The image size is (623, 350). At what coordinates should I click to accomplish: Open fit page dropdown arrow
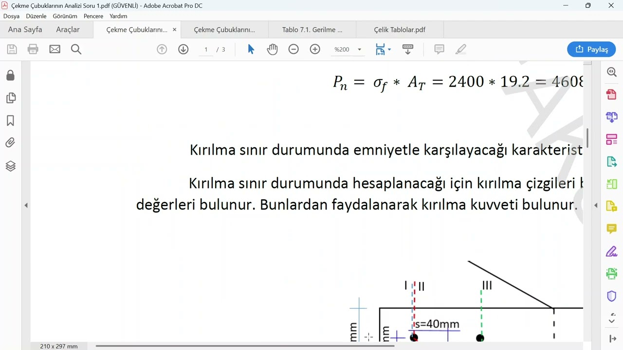pyautogui.click(x=389, y=50)
